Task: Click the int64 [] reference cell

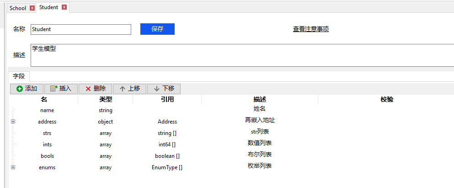Action: point(167,145)
